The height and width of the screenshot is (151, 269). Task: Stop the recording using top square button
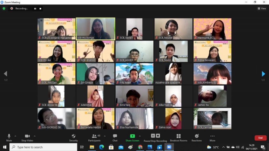click(40, 8)
